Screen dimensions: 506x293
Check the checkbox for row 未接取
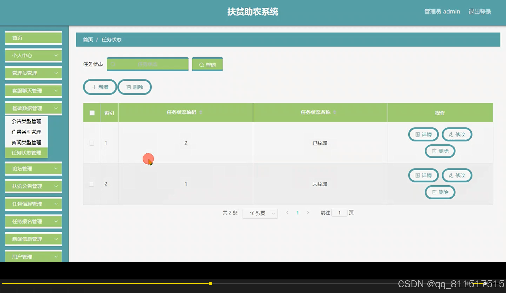pyautogui.click(x=92, y=184)
